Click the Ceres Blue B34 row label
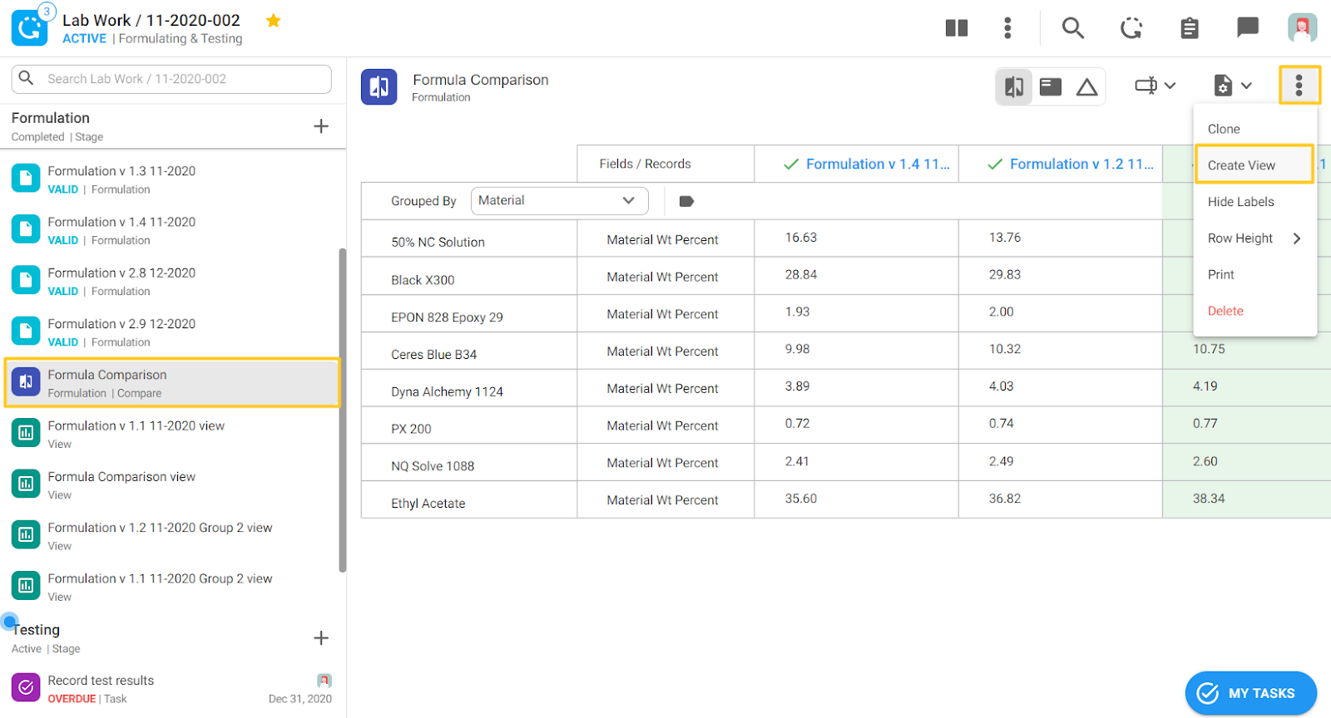1331x718 pixels. pos(433,355)
